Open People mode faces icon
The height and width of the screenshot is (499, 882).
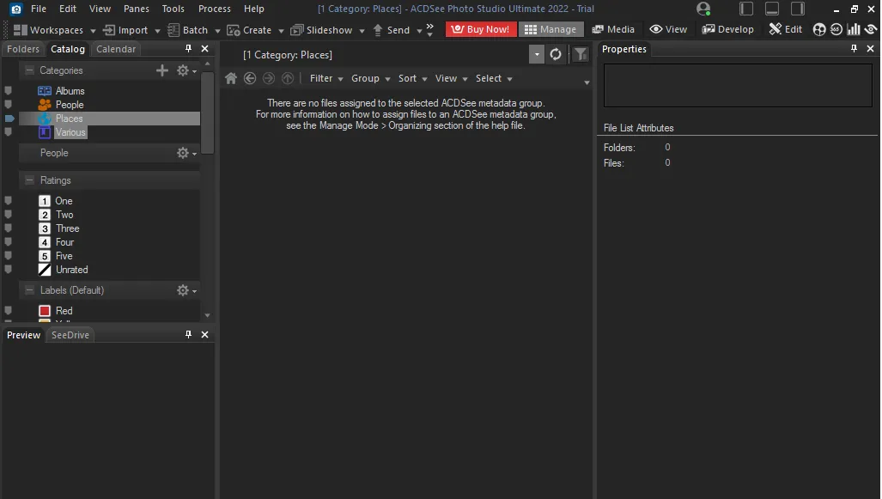[x=819, y=29]
